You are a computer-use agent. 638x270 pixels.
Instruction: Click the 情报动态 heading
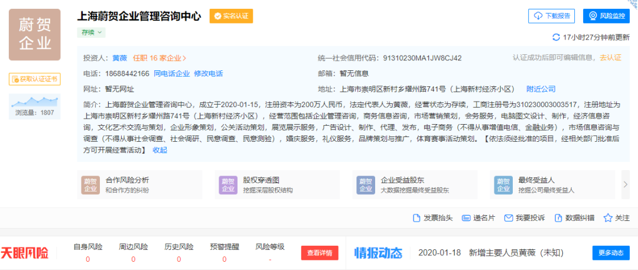pos(379,252)
